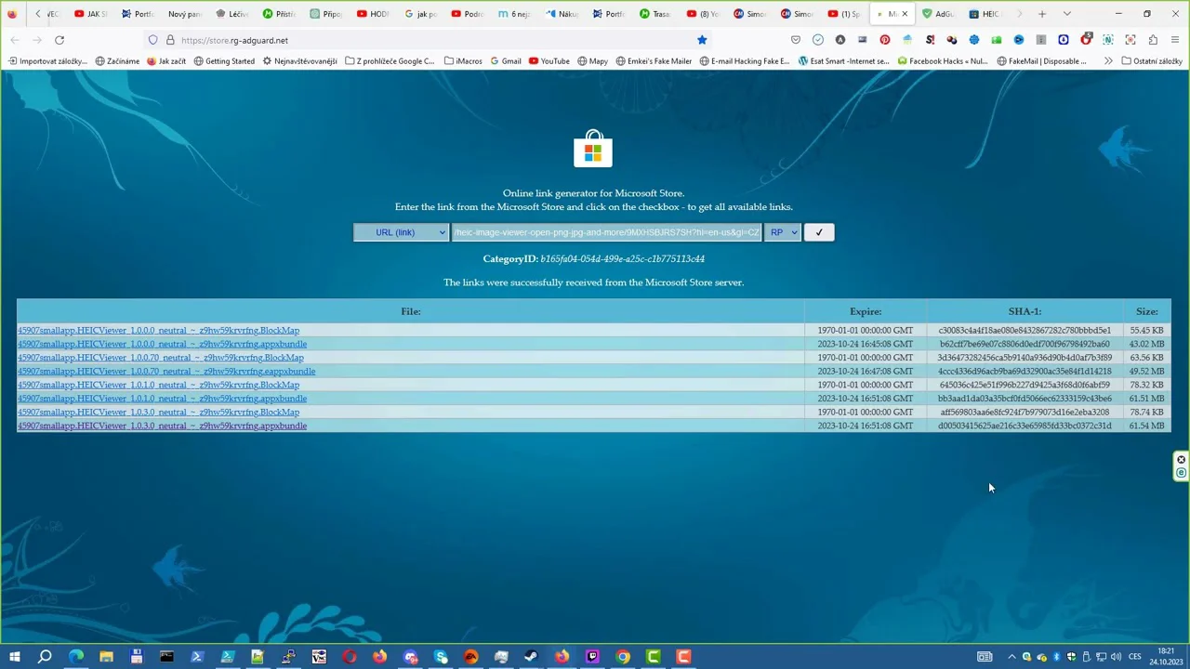Open Windows search from taskbar
Screen dimensions: 1190x669
(x=45, y=657)
